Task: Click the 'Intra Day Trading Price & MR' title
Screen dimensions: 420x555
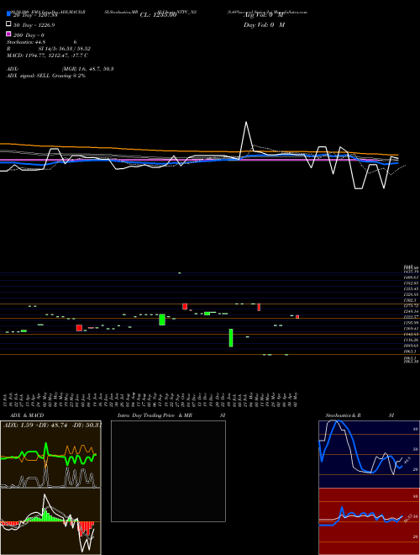Action: tap(155, 415)
